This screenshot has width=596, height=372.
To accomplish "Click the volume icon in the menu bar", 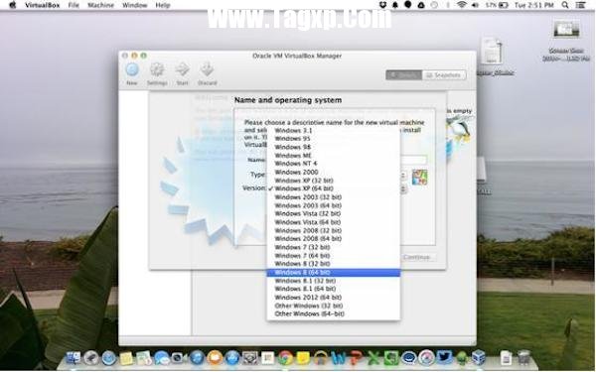I will [475, 5].
